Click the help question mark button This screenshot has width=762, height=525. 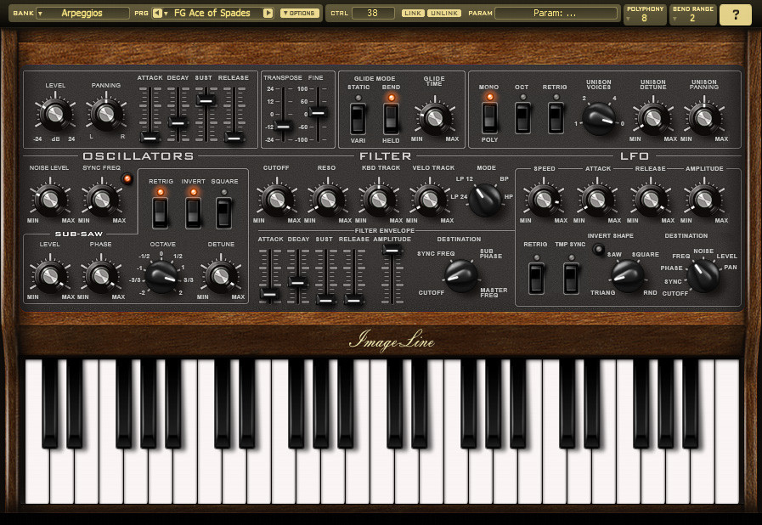coord(736,14)
